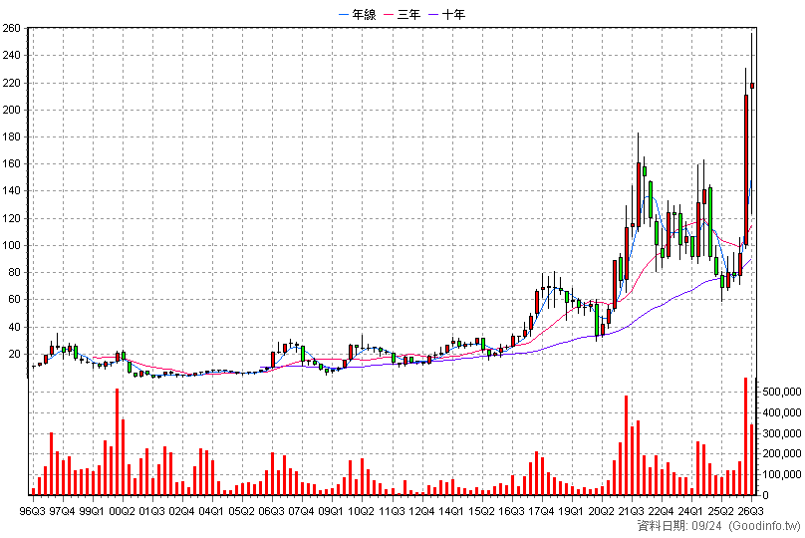Click the 十年 legend entry

[x=447, y=14]
